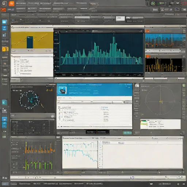Open the dropdown in the blue panel header
The width and height of the screenshot is (187, 187).
tap(95, 84)
